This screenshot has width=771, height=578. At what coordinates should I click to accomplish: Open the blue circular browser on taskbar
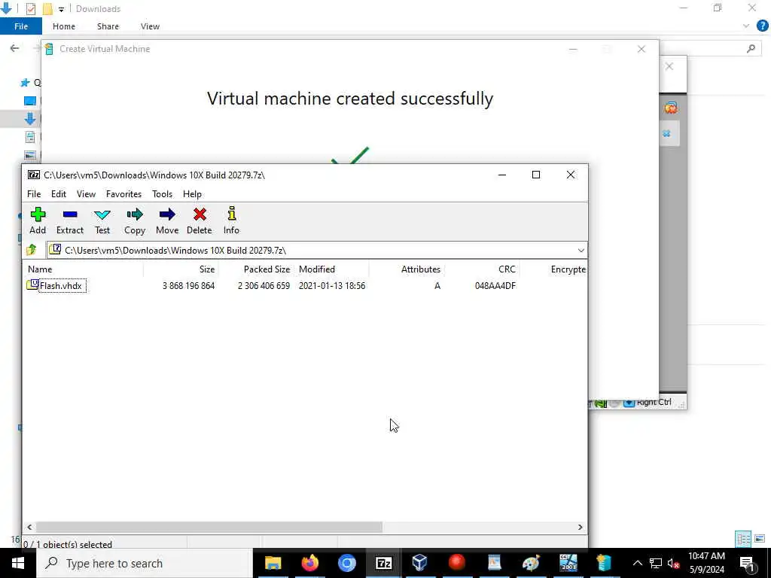tap(346, 563)
